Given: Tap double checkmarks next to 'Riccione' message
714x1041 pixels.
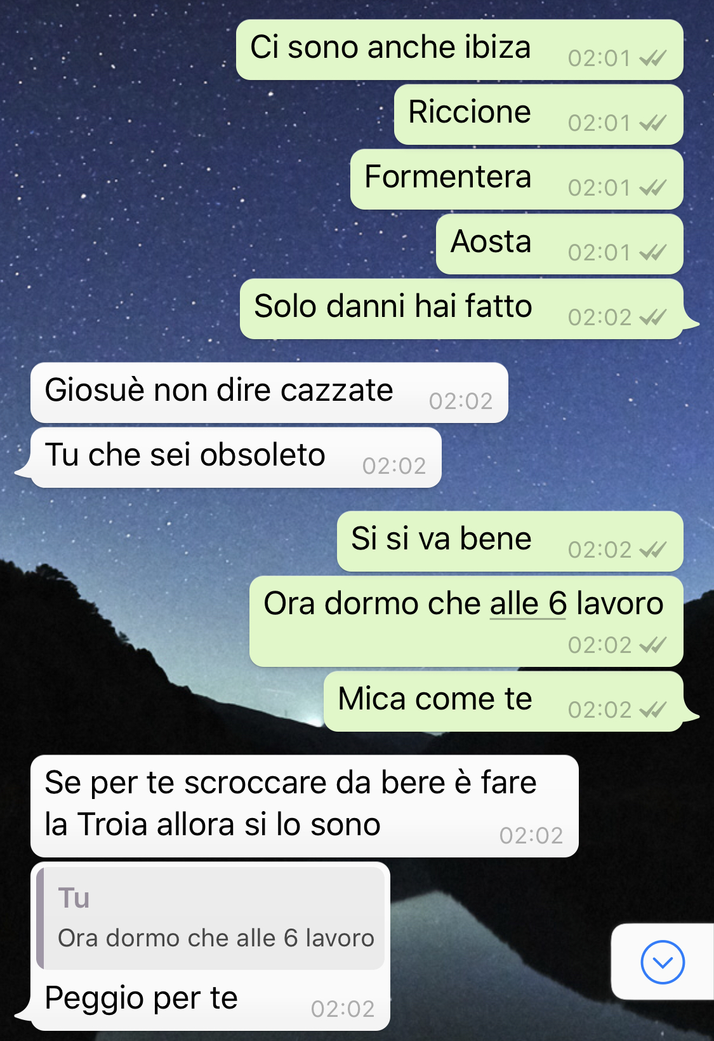Looking at the screenshot, I should click(652, 123).
